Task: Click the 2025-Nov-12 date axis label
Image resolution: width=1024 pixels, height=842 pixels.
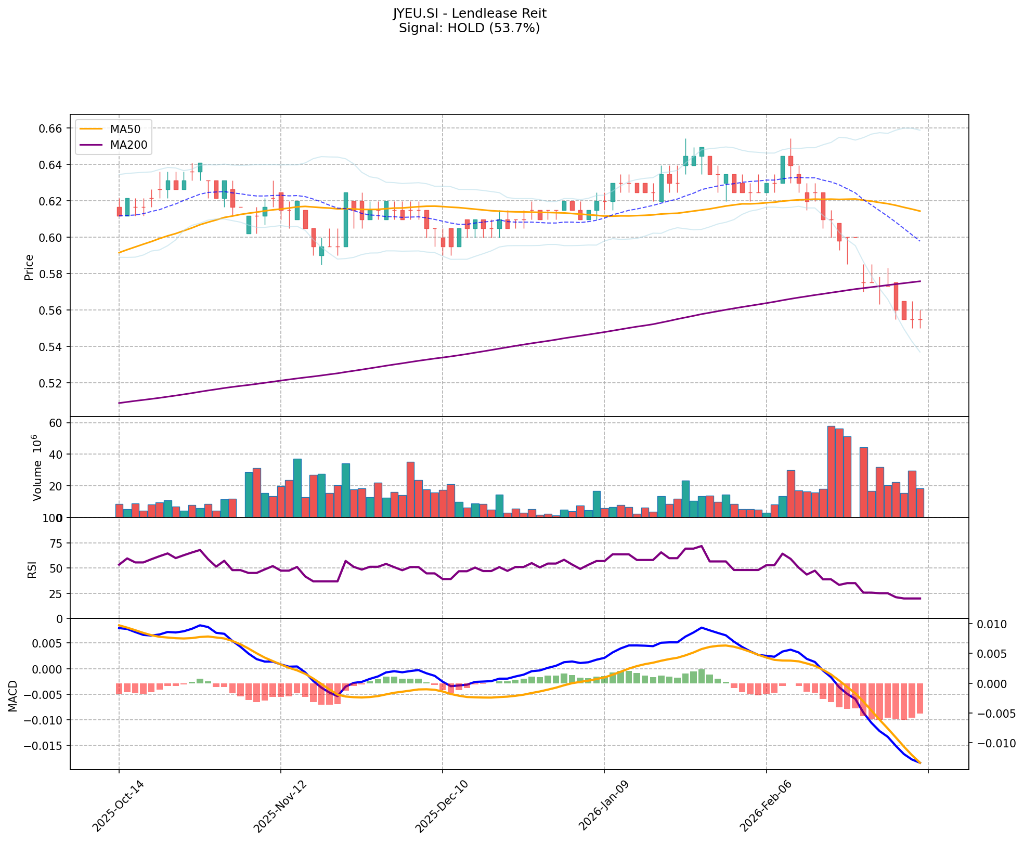Action: [279, 806]
